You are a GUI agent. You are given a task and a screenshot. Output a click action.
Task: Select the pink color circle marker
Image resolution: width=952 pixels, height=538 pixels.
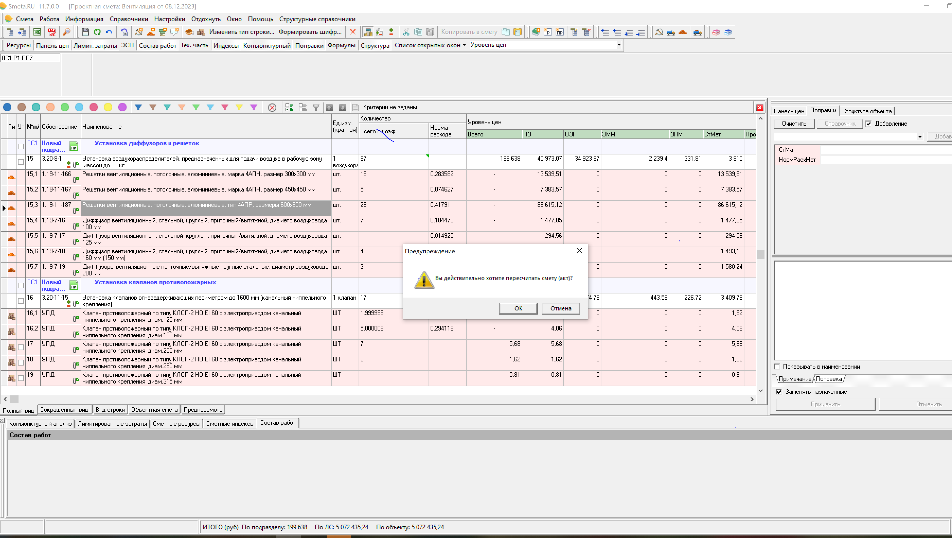[x=93, y=107]
